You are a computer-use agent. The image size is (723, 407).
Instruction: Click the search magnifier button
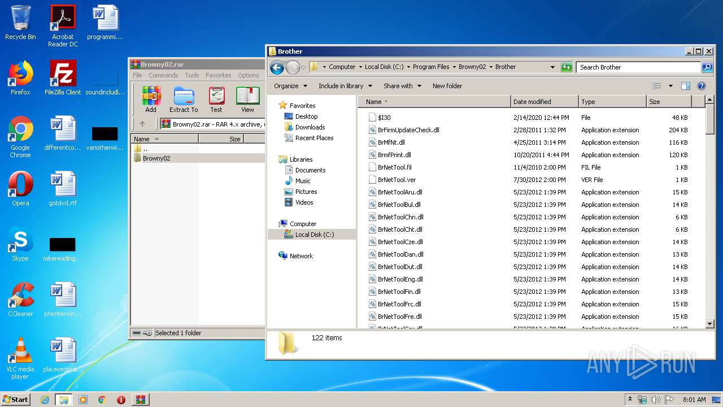click(707, 67)
